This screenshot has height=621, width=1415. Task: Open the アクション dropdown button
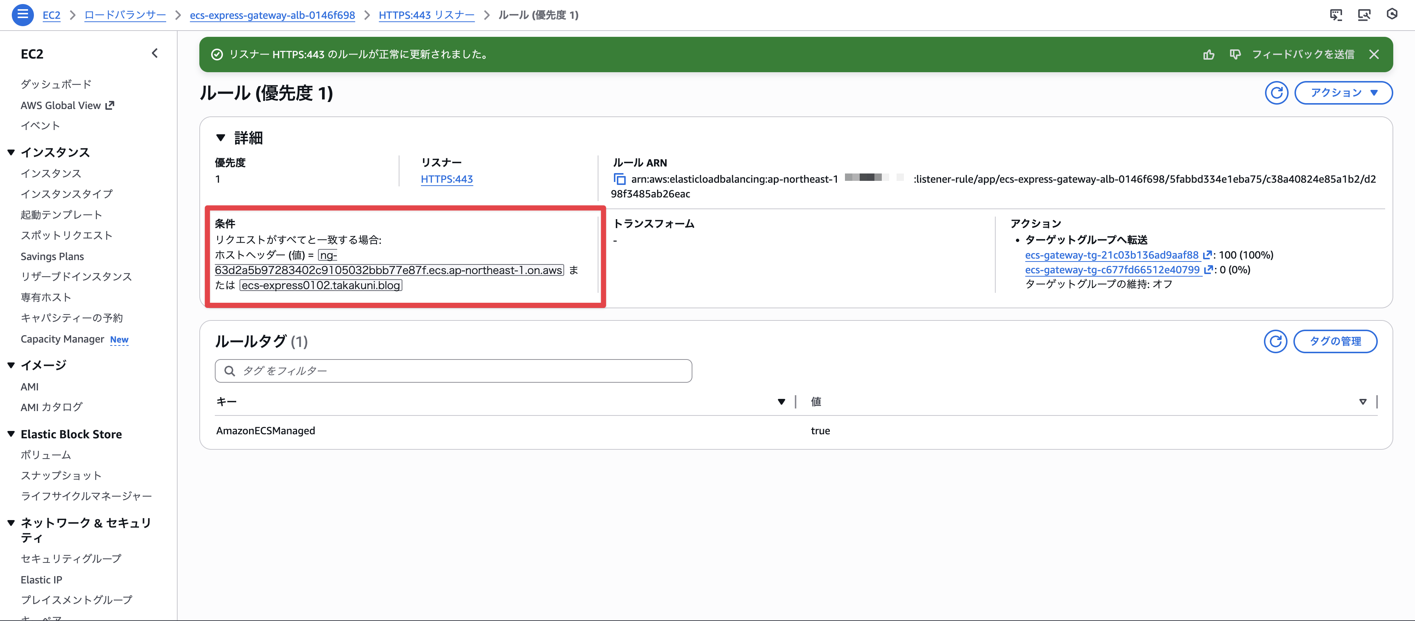[x=1343, y=93]
